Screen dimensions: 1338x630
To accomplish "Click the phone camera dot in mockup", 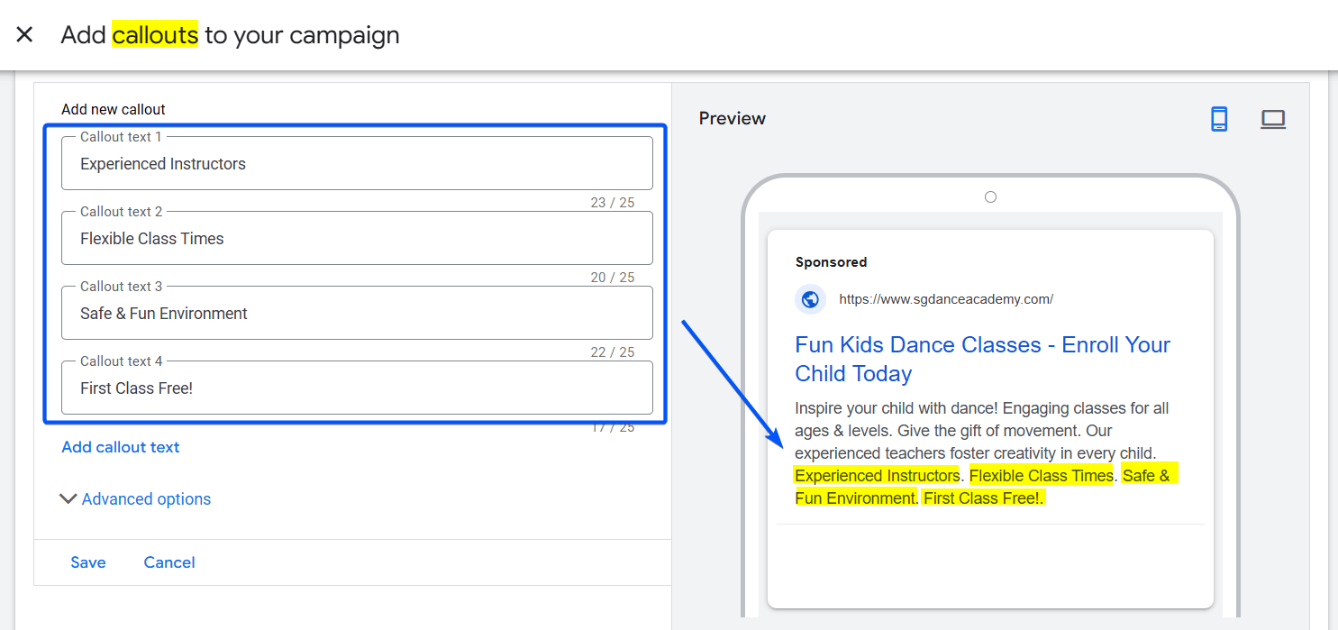I will (x=990, y=197).
